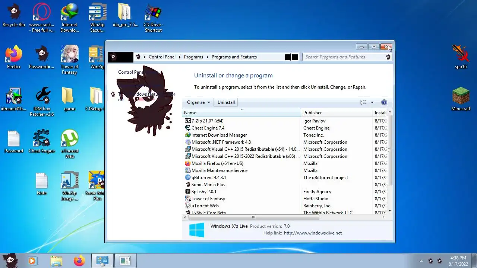Sort list by Name column header

point(241,112)
